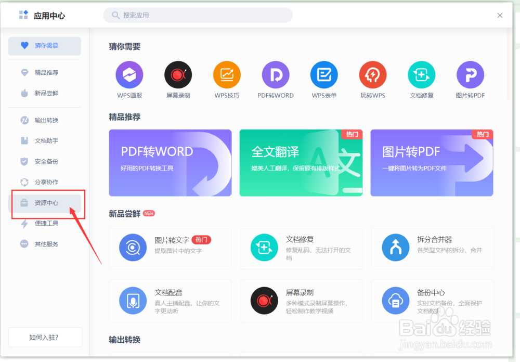Click the 备份中心 title text
Image resolution: width=520 pixels, height=362 pixels.
(x=431, y=293)
